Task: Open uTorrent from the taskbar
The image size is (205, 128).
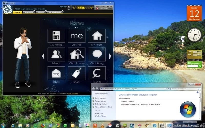Action: click(35, 126)
